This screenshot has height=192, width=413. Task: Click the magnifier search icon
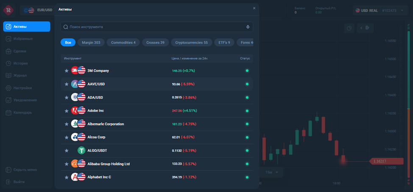pos(66,27)
